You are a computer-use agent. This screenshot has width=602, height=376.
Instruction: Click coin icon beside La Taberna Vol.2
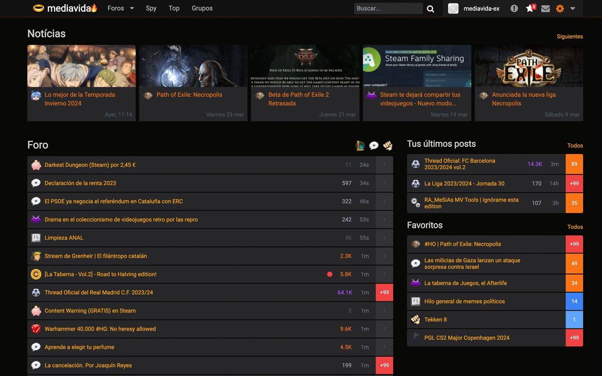coord(36,274)
